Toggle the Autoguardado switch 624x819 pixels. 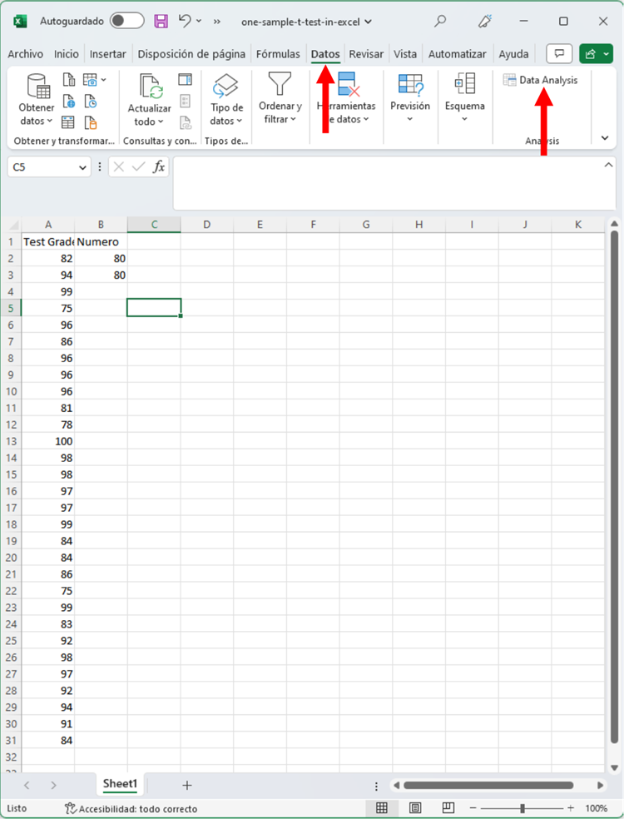[126, 21]
